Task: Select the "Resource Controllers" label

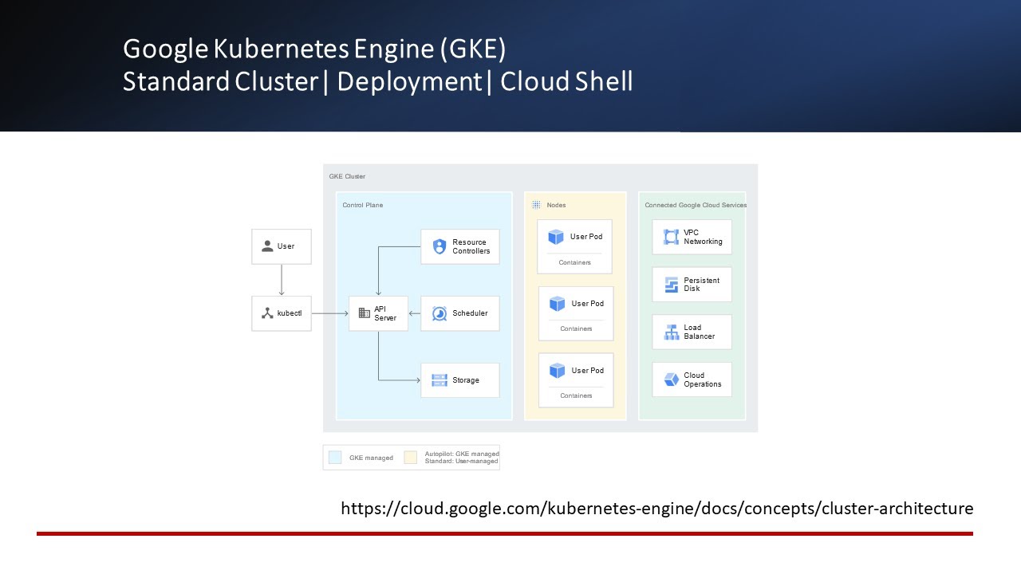Action: (471, 246)
